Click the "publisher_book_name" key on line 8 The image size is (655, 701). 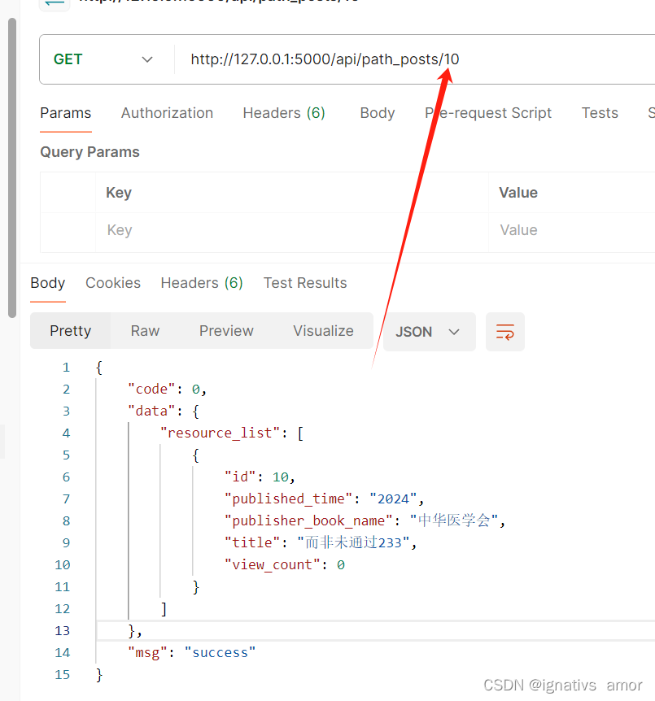pyautogui.click(x=308, y=520)
